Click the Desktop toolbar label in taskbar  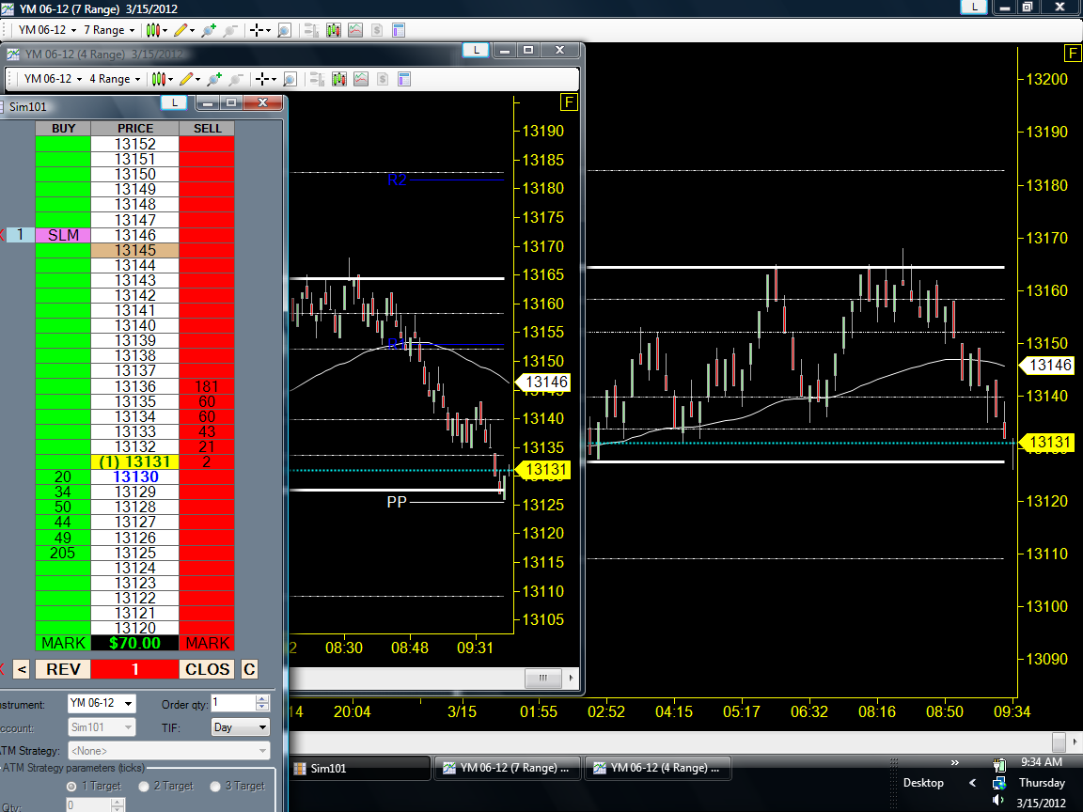click(x=923, y=783)
